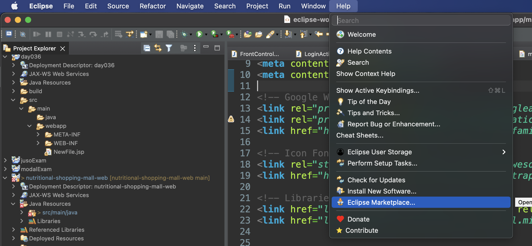Close the Project Explorer tab
This screenshot has width=532, height=246.
tap(63, 48)
